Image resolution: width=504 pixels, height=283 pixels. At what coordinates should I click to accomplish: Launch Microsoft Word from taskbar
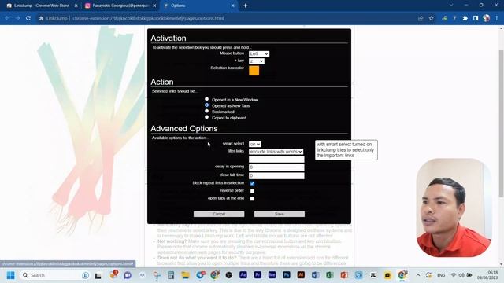pyautogui.click(x=315, y=275)
